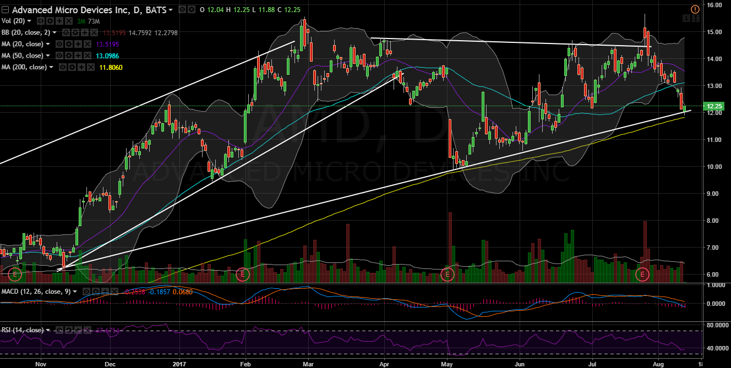
Task: Click the move pane down arrow icon
Action: pyautogui.click(x=686, y=19)
